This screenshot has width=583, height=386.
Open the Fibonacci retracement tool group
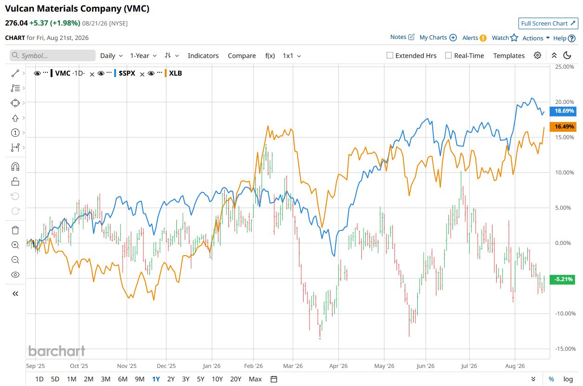pyautogui.click(x=15, y=88)
